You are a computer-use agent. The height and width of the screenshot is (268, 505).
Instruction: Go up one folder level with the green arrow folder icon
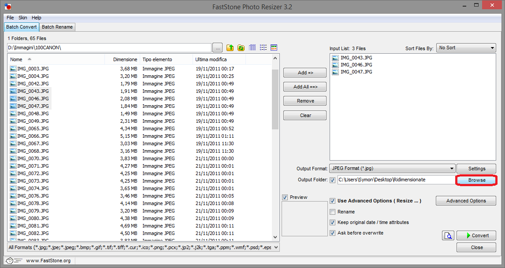230,48
